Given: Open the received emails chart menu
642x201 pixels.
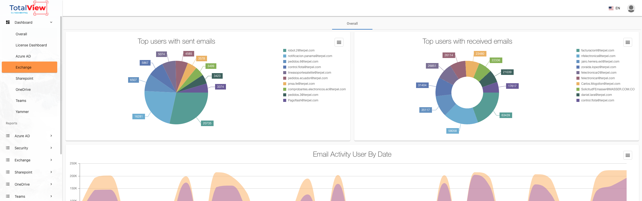Looking at the screenshot, I should pos(628,42).
